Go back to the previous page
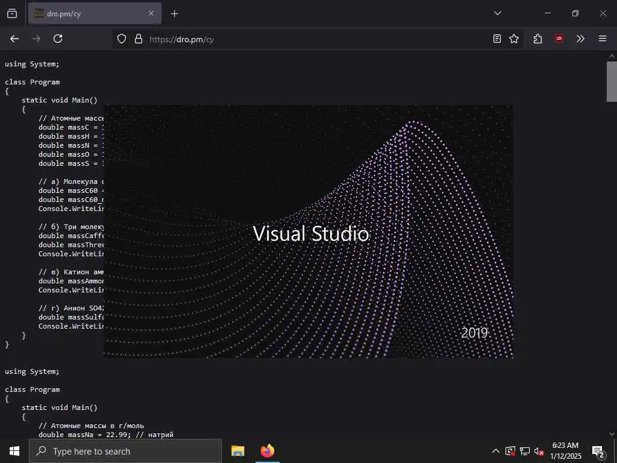The width and height of the screenshot is (617, 463). 14,39
